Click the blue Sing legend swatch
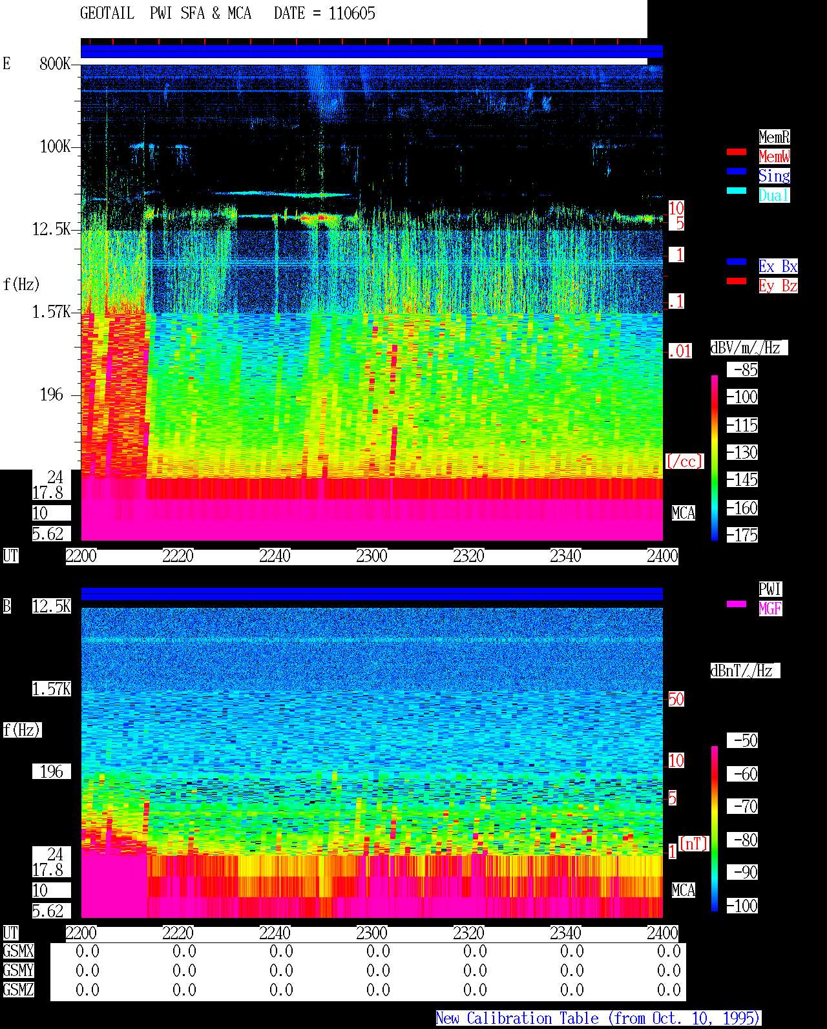827x1029 pixels. [x=737, y=171]
